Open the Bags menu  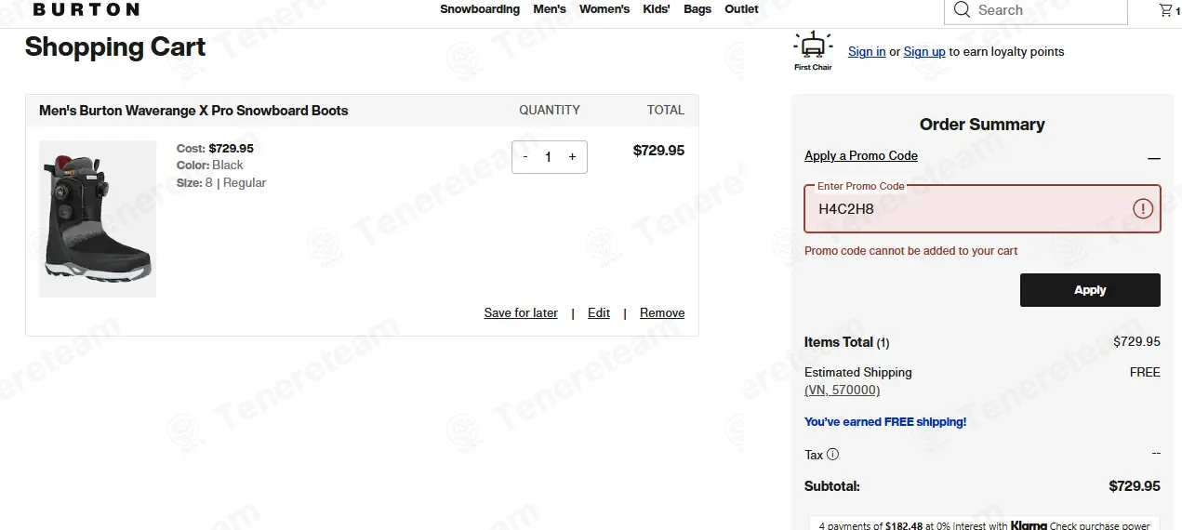[x=697, y=9]
